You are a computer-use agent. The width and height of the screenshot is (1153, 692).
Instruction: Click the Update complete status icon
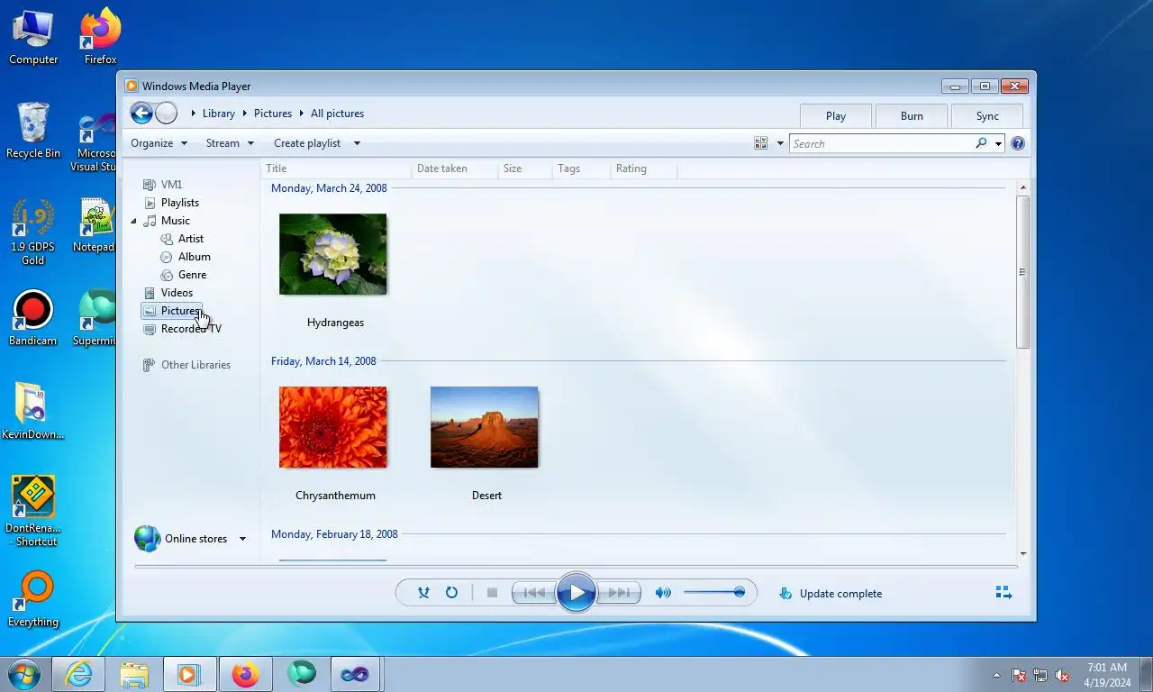tap(785, 593)
